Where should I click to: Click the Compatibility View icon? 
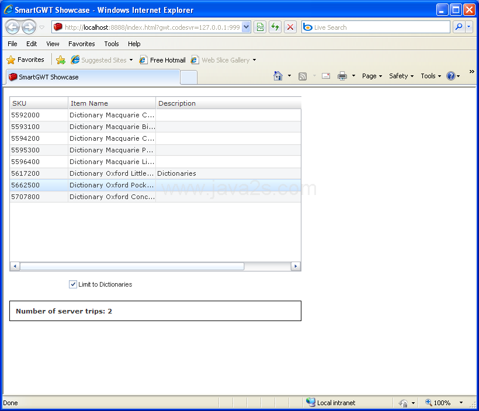point(260,27)
